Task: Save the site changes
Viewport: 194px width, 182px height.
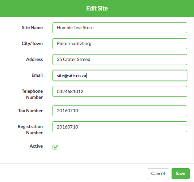Action: tap(180, 173)
